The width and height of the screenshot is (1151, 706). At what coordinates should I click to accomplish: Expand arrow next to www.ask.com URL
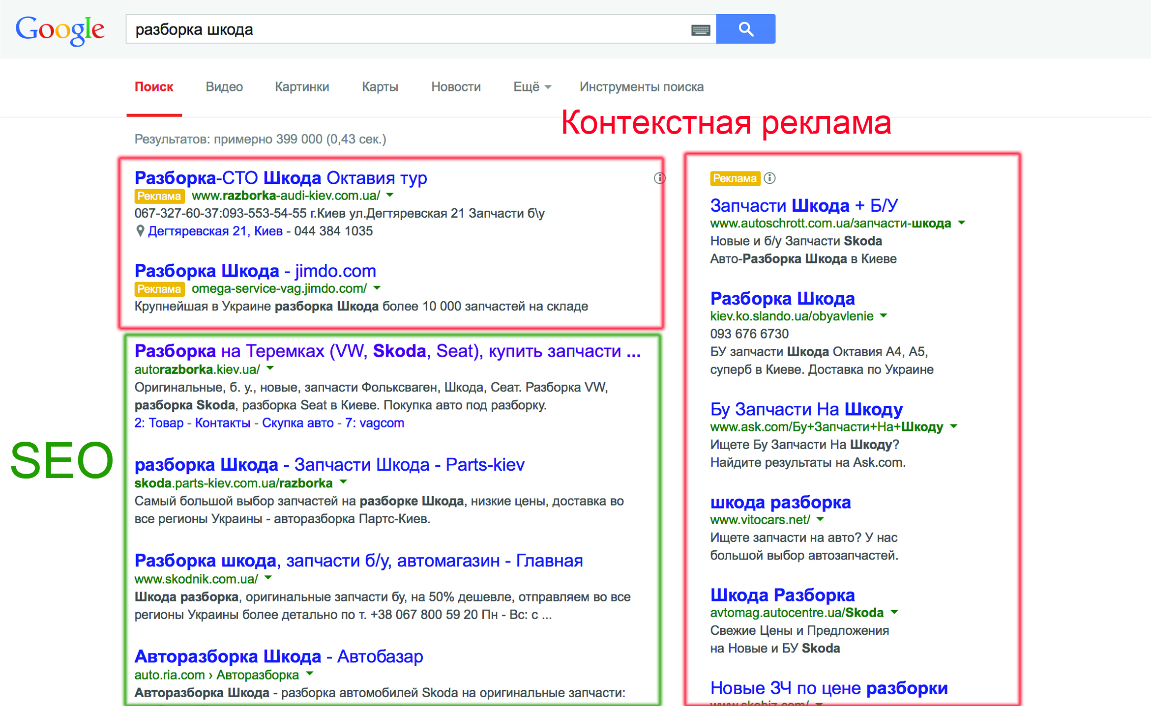click(954, 426)
